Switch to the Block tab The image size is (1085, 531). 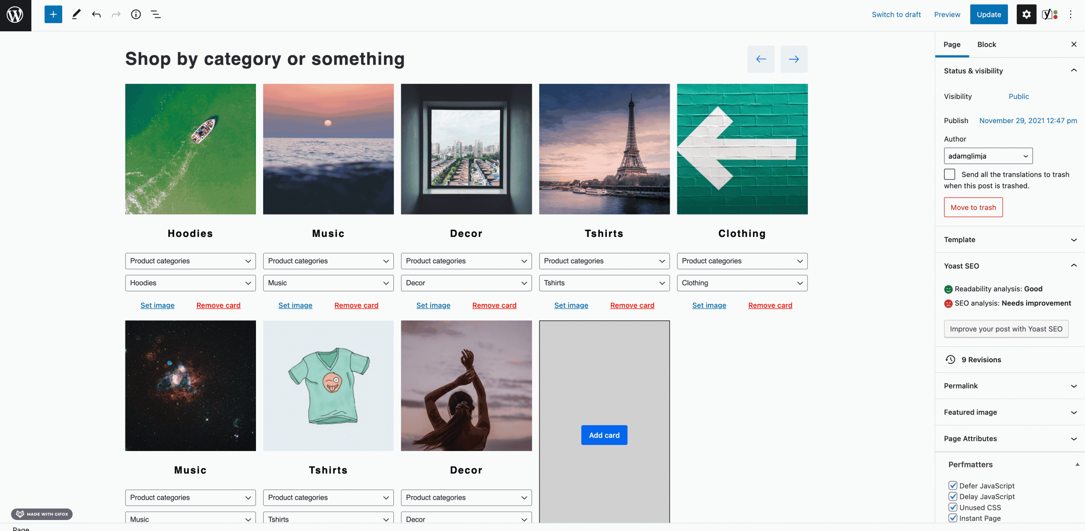tap(987, 44)
